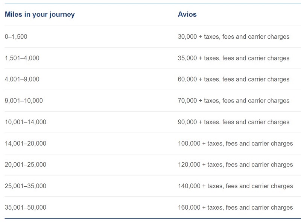The width and height of the screenshot is (301, 222).
Task: Select the 9,001–10,000 miles cell
Action: click(x=24, y=100)
